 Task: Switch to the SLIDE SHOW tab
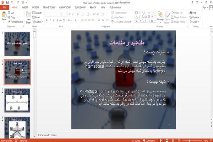(x=80, y=7)
